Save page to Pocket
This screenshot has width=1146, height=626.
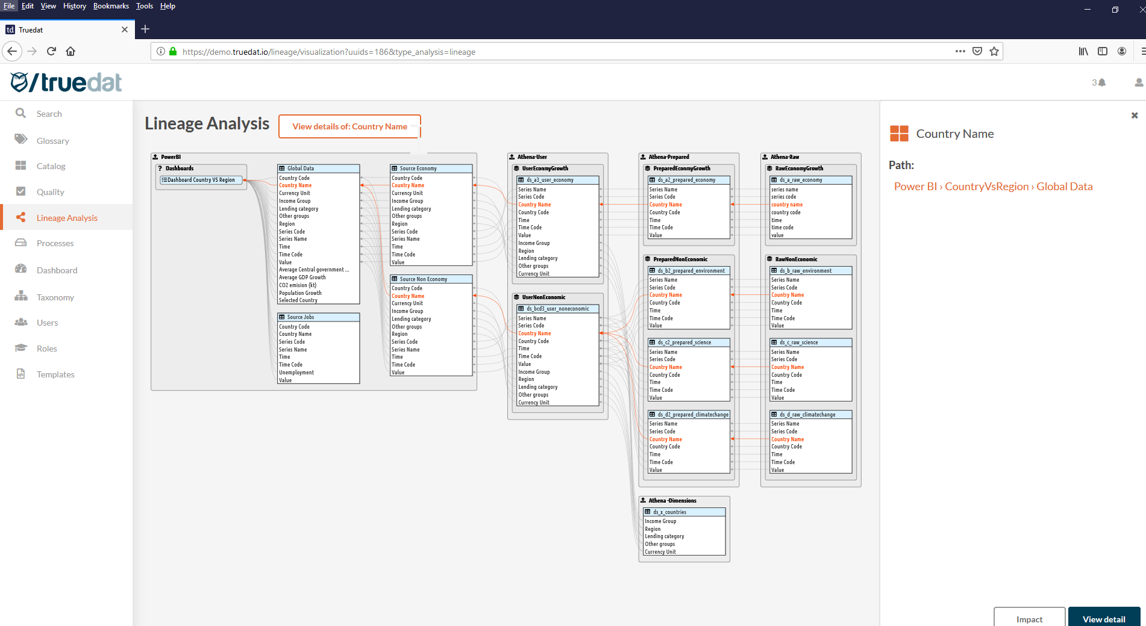977,51
